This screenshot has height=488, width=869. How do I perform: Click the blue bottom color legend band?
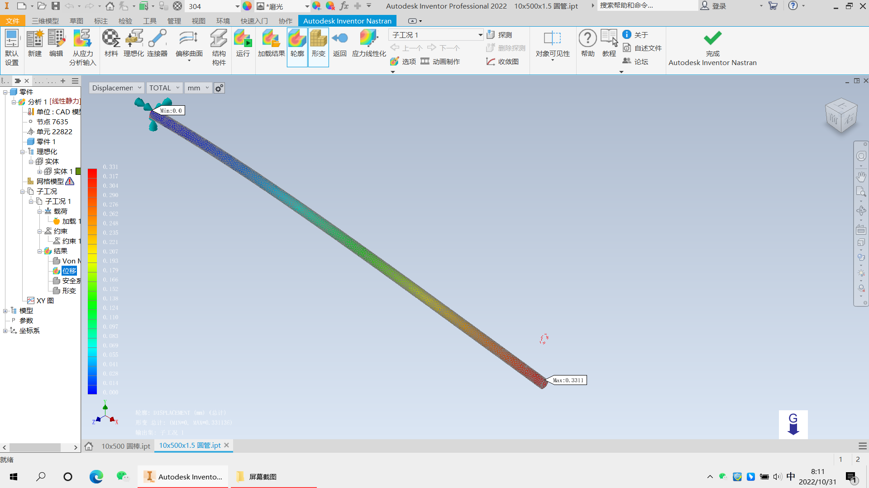click(x=92, y=389)
